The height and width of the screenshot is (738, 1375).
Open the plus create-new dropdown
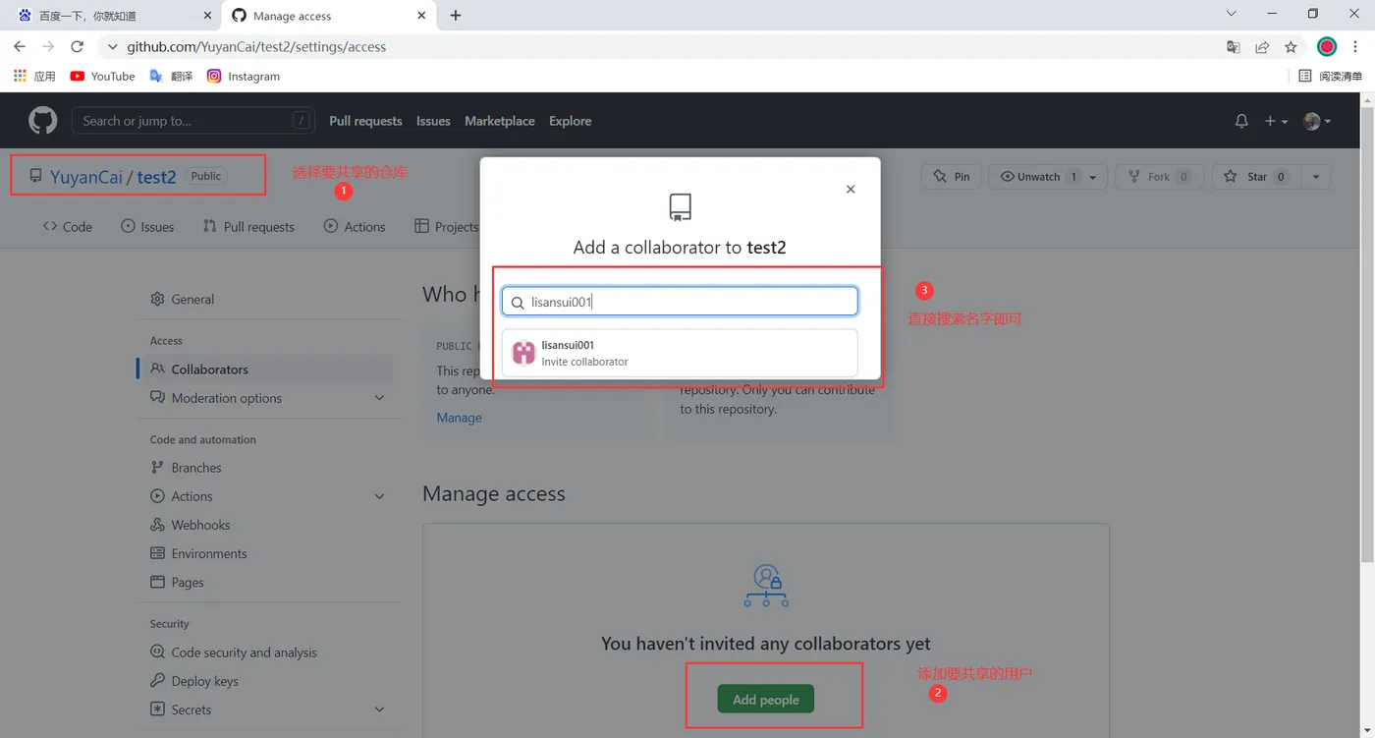click(1276, 121)
